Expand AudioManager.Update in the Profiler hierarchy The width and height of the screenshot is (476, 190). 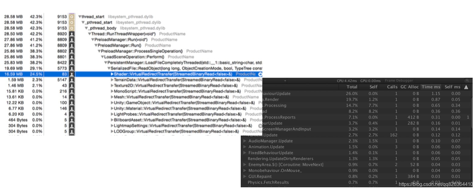(x=245, y=141)
